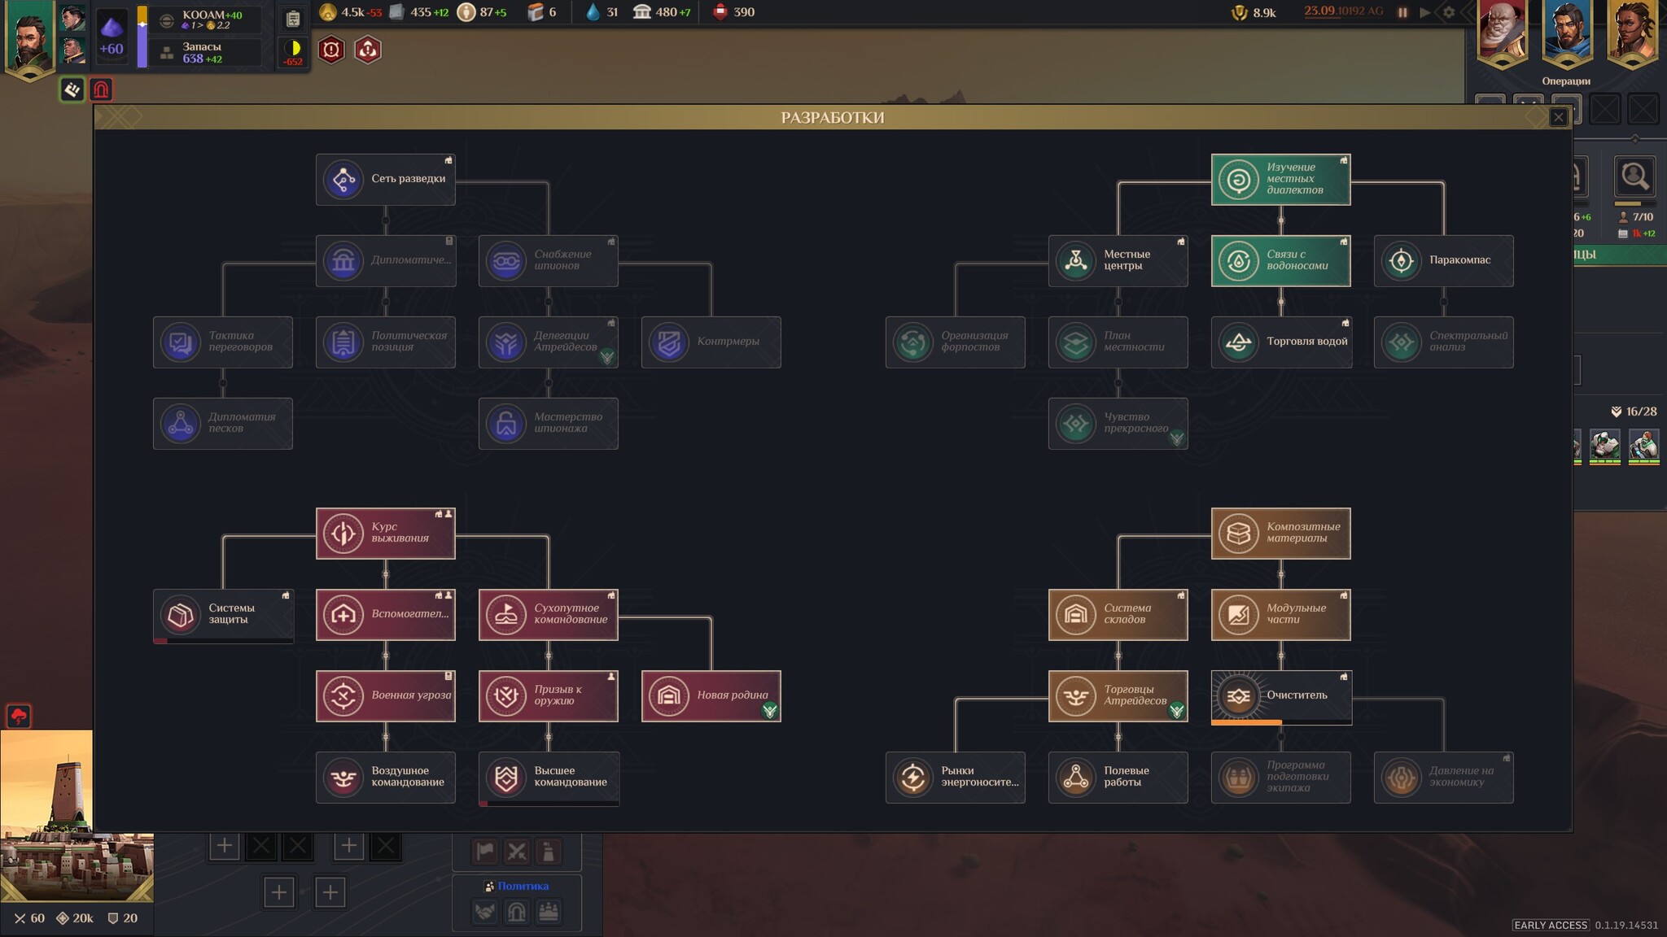Pick Модульные части research node
The image size is (1667, 937).
point(1280,614)
